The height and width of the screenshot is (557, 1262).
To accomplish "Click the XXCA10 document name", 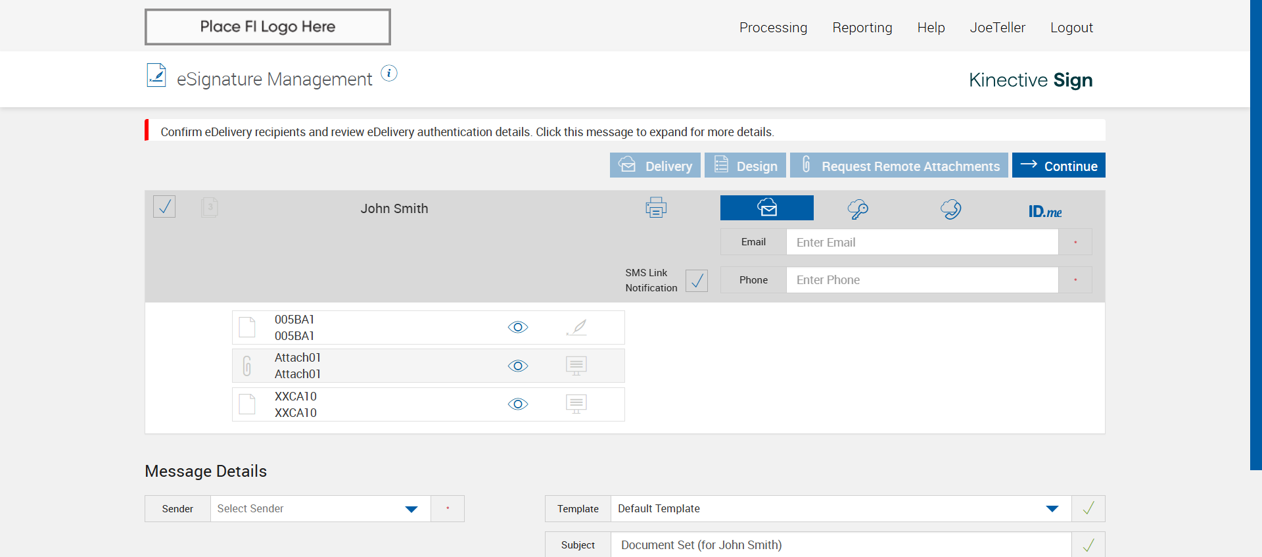I will tap(296, 404).
